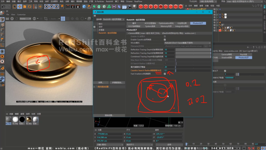Click the Render View clapperboard icon
266x150 pixels.
tap(68, 7)
